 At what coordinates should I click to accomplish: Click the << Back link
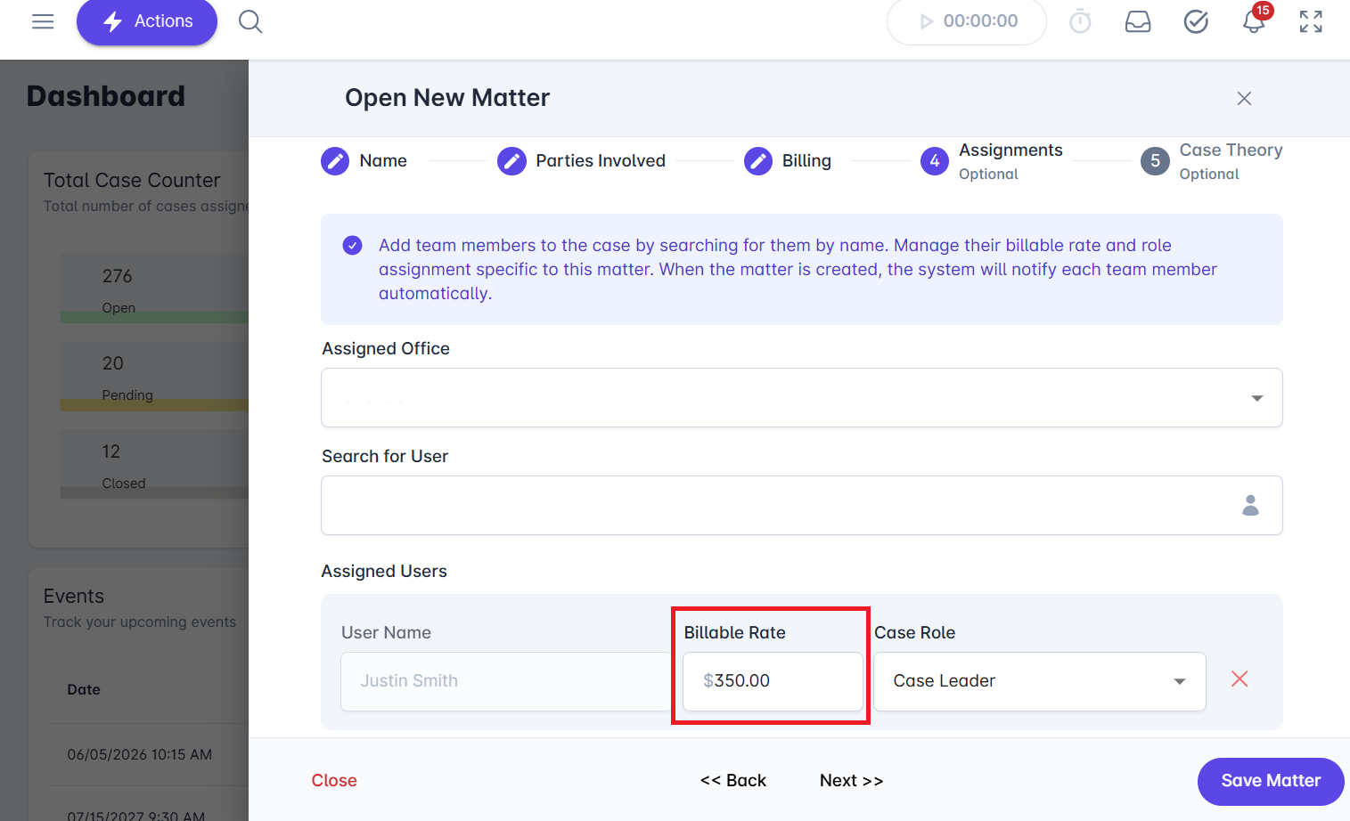click(733, 781)
